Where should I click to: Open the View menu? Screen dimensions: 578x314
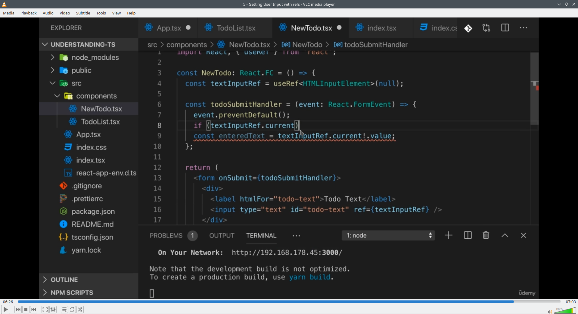click(x=117, y=13)
